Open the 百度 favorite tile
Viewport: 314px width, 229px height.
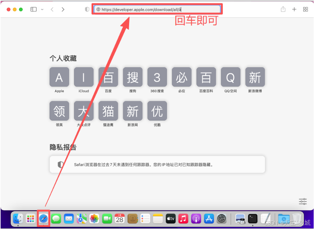coord(108,77)
